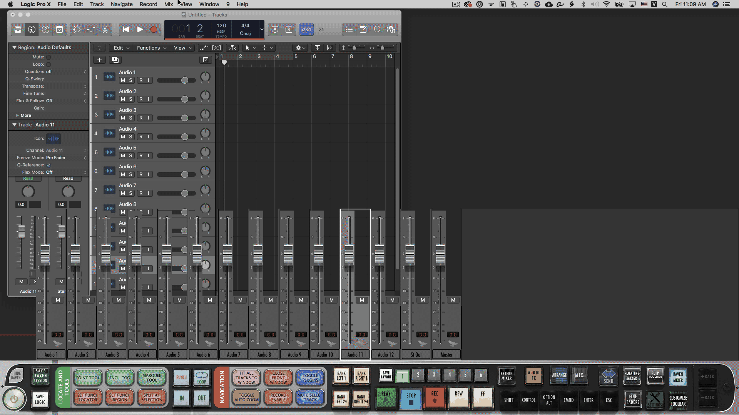Enable the Loop checkbox in Region inspector

[48, 65]
